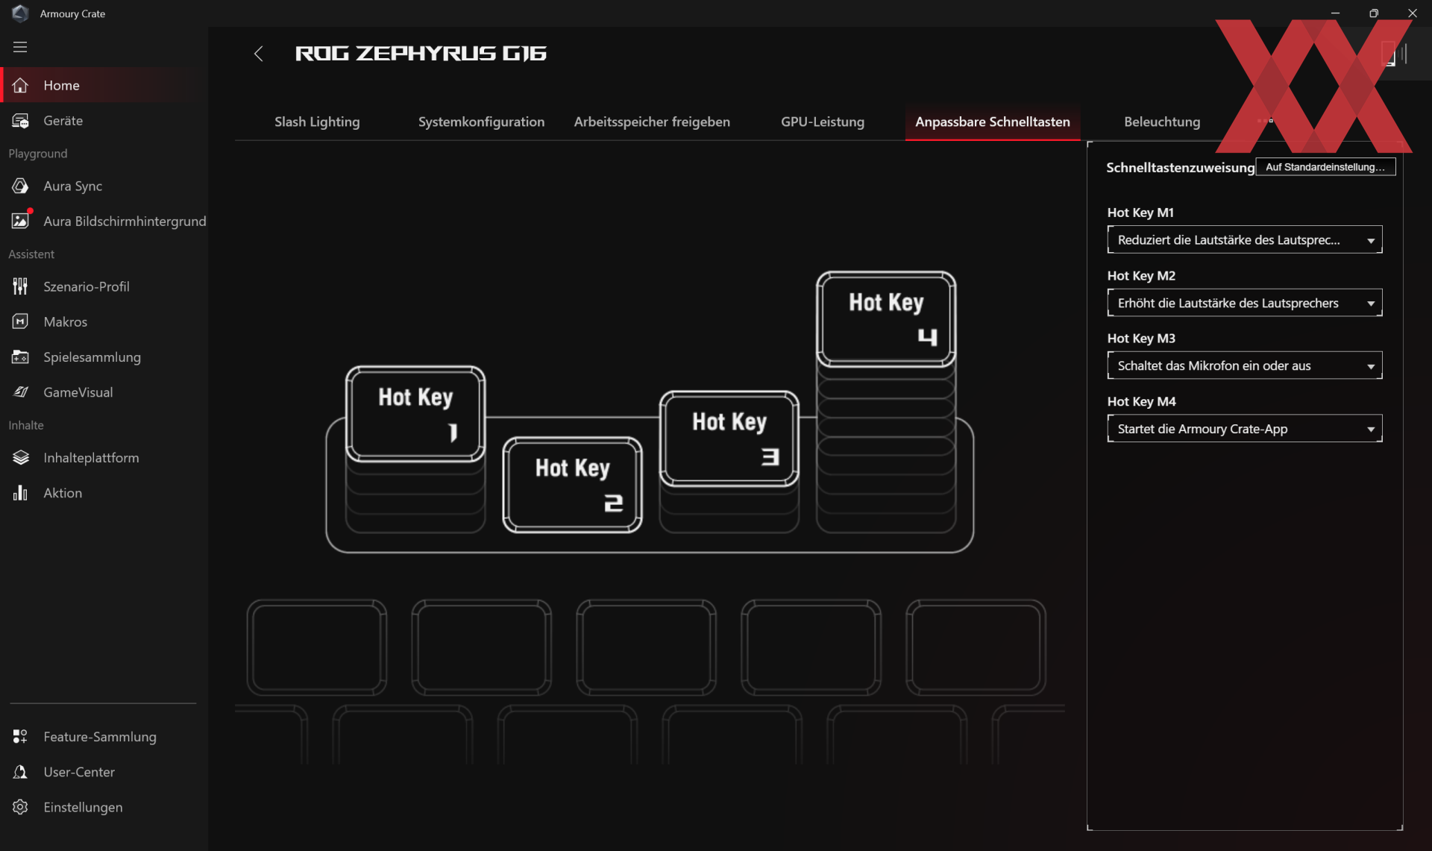Image resolution: width=1432 pixels, height=851 pixels.
Task: Select the GameVisual icon
Action: (20, 392)
